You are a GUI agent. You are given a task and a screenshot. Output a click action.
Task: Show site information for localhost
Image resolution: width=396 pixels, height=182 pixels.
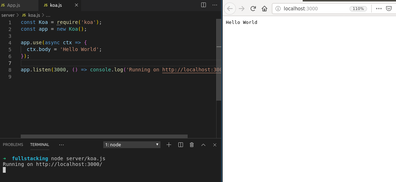[x=278, y=9]
